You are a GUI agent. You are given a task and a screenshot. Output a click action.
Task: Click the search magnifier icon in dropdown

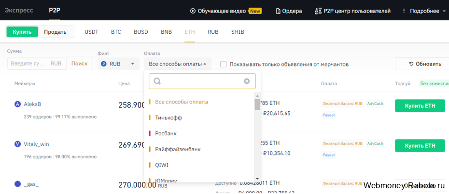[x=157, y=81]
